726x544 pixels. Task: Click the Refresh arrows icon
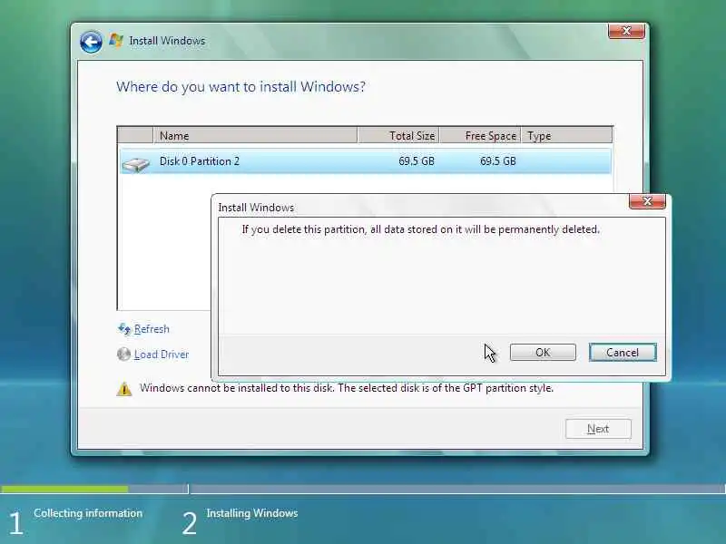pos(124,329)
